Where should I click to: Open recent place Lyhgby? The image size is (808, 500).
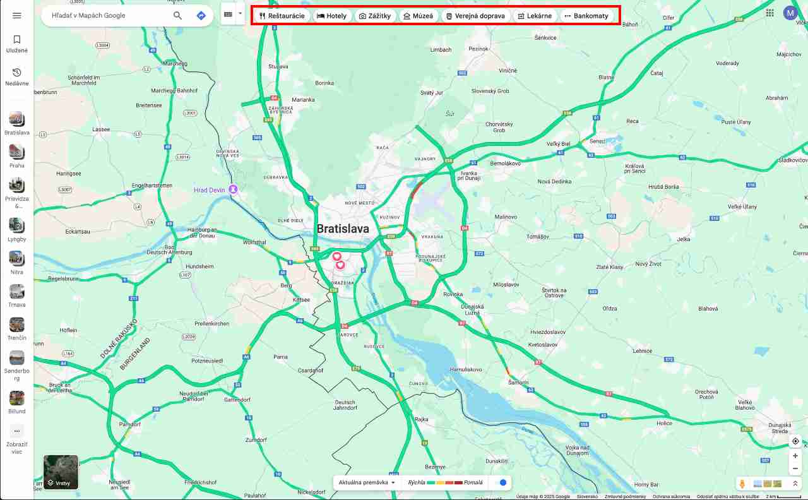point(17,230)
